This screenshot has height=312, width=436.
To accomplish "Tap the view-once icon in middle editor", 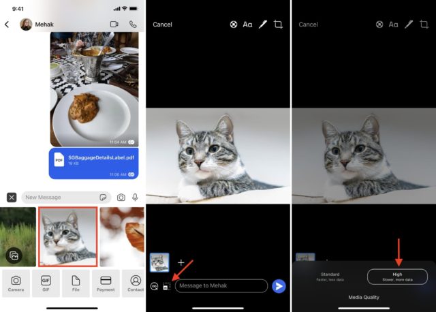I will [155, 287].
